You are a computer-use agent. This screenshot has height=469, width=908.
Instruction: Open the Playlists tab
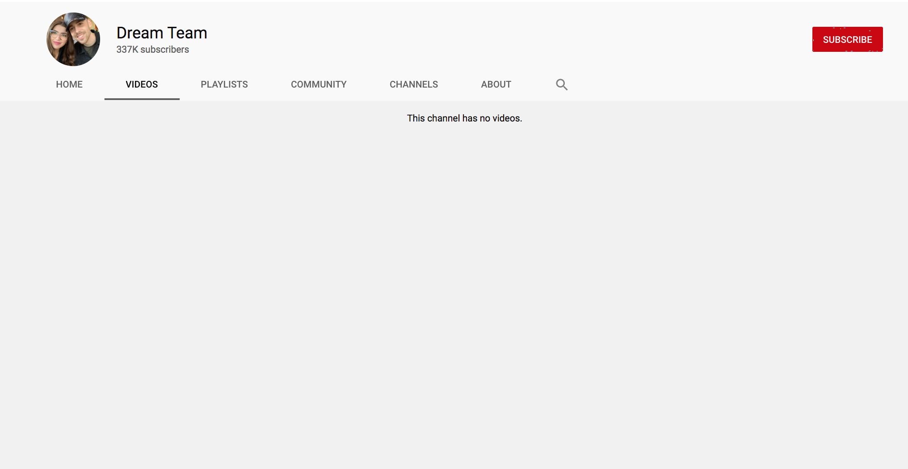[224, 84]
